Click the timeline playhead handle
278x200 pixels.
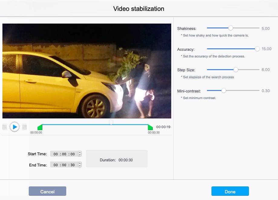pos(111,122)
